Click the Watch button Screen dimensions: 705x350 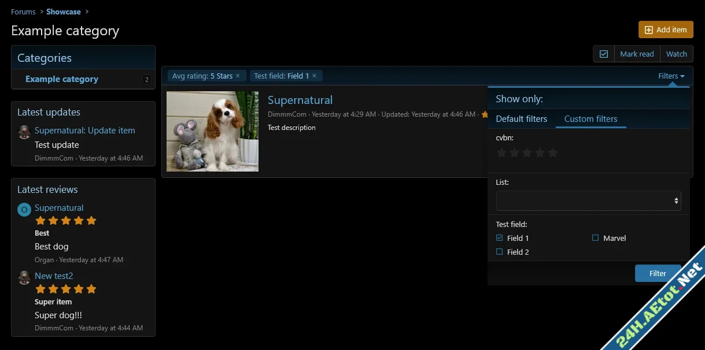pos(676,53)
